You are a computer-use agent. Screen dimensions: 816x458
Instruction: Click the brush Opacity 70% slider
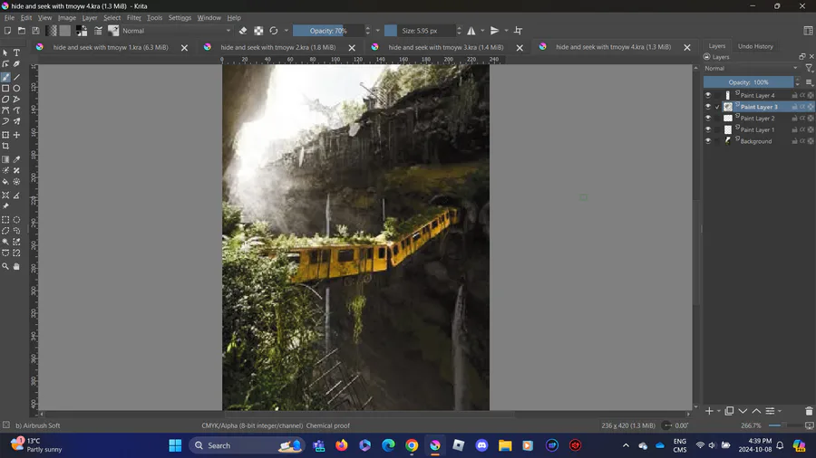[x=327, y=31]
